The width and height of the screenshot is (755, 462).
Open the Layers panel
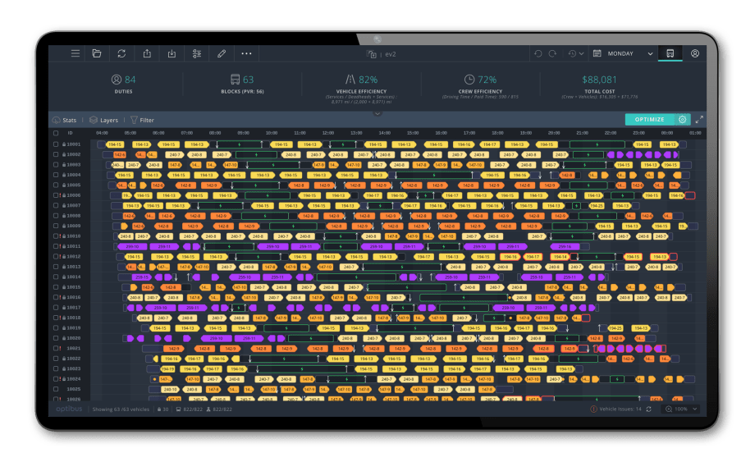[x=104, y=120]
